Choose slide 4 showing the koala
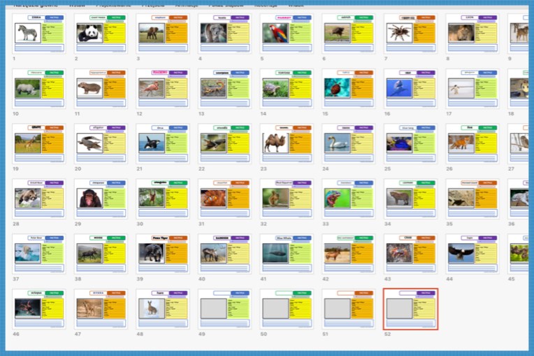Viewport: 534px width, 356px height. pyautogui.click(x=225, y=34)
